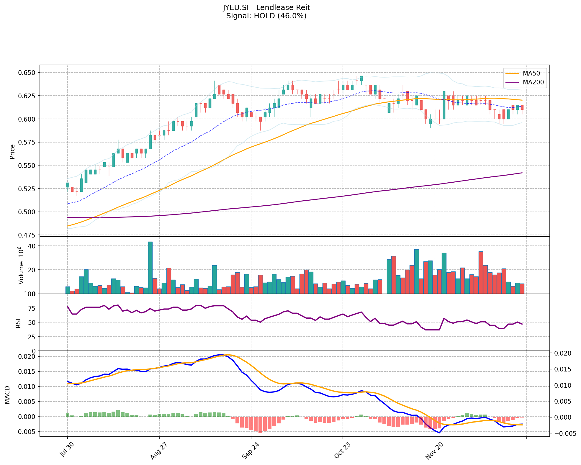
Task: Click the chart title JYEU.SI - Lendlease Reit
Action: (266, 8)
